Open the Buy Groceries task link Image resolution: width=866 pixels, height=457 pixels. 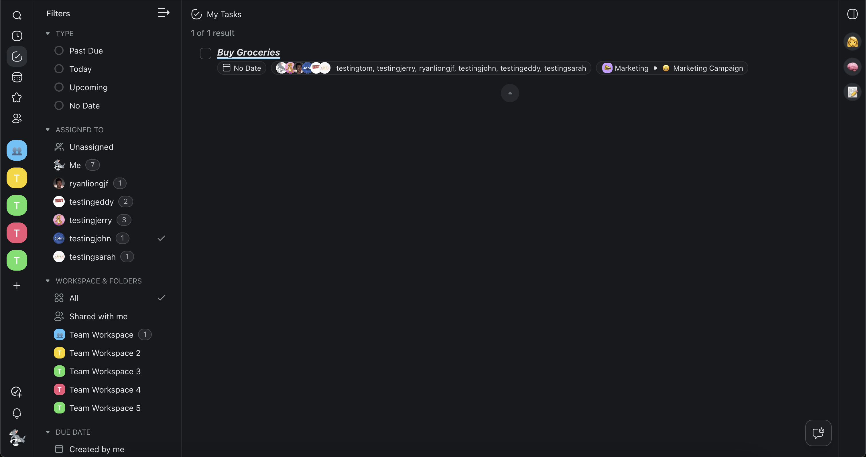click(x=249, y=52)
